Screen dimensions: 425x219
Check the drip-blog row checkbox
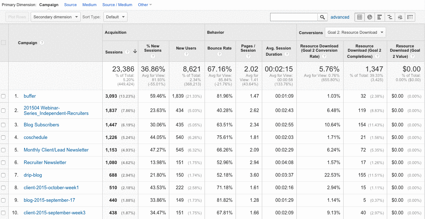tap(4, 175)
